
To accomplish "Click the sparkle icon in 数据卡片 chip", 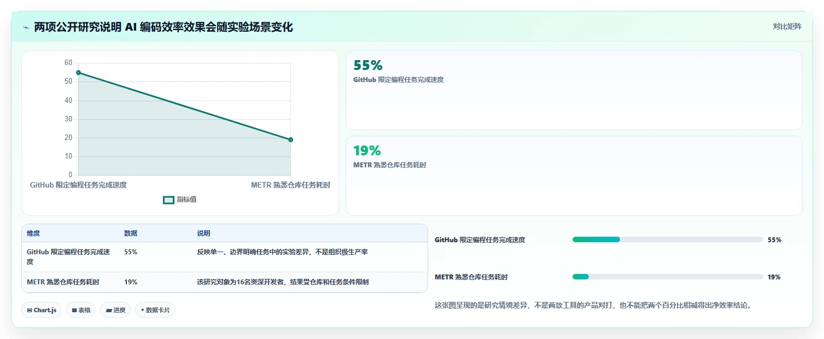I will point(142,310).
